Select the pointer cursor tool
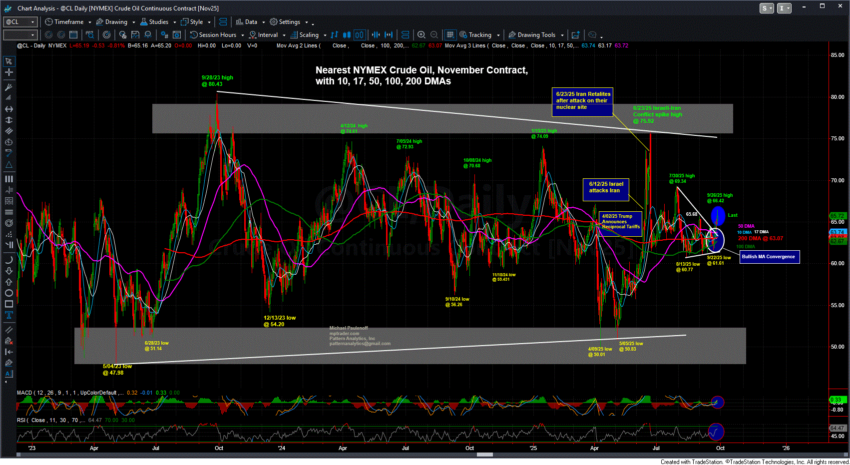Image resolution: width=850 pixels, height=465 pixels. [8, 61]
